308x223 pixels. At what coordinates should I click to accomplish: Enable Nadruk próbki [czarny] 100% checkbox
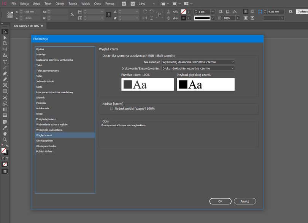(111, 109)
